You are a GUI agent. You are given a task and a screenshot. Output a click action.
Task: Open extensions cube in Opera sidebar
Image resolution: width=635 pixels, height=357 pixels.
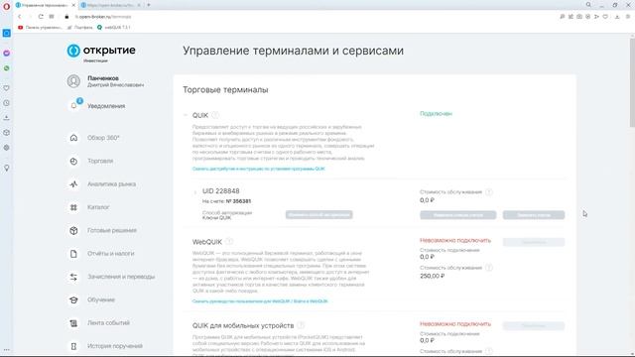coord(7,133)
